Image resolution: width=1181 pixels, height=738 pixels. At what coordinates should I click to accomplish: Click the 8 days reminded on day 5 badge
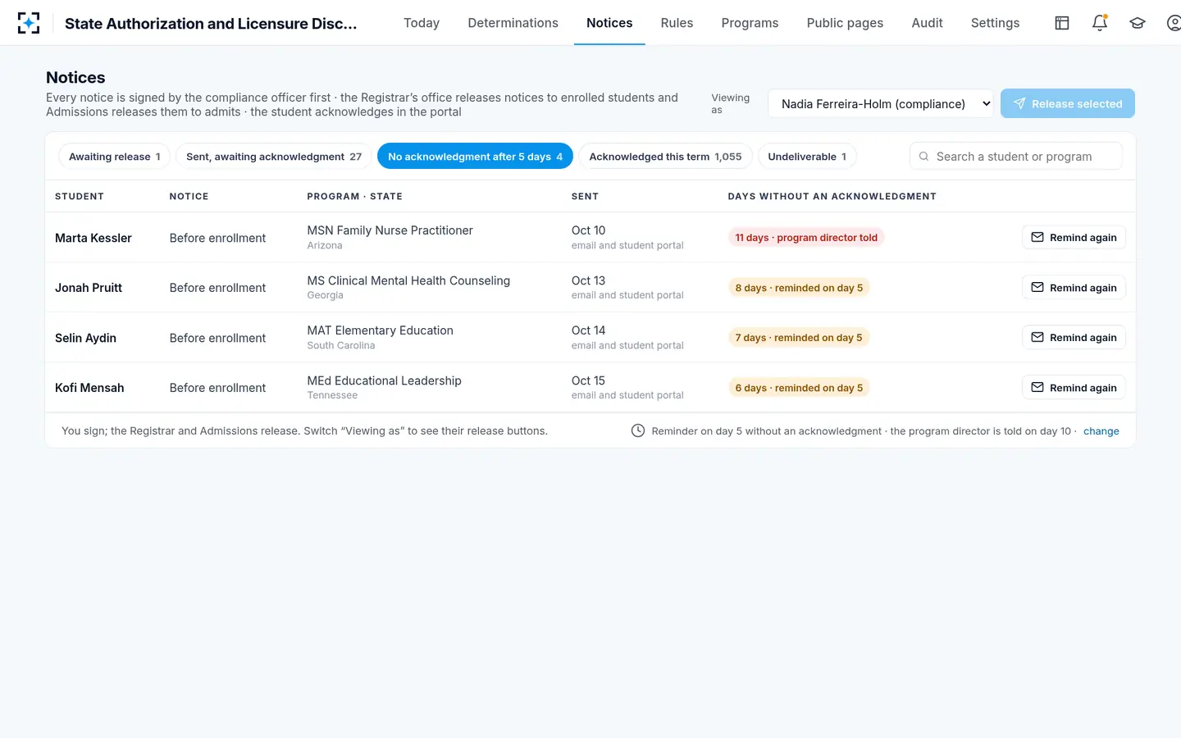click(799, 288)
